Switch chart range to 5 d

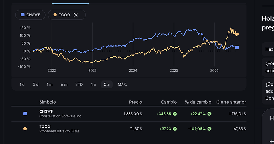click(35, 84)
